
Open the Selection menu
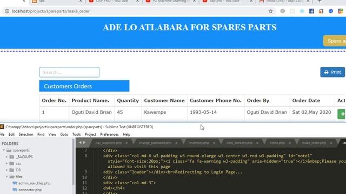click(x=26, y=134)
